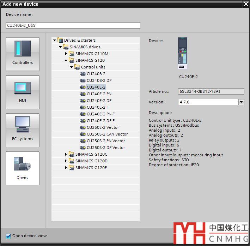
Task: Toggle the Open device view checkbox
Action: click(x=8, y=236)
